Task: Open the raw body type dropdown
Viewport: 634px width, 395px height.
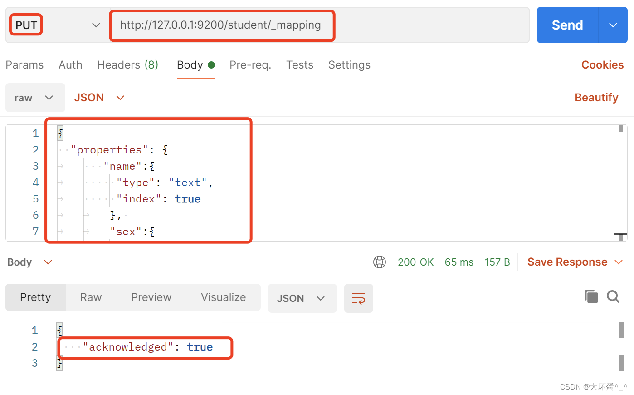Action: [35, 98]
